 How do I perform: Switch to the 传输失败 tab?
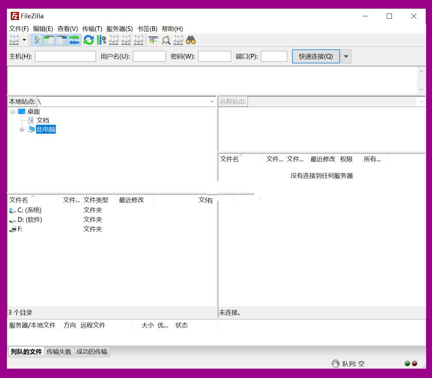[x=59, y=352]
